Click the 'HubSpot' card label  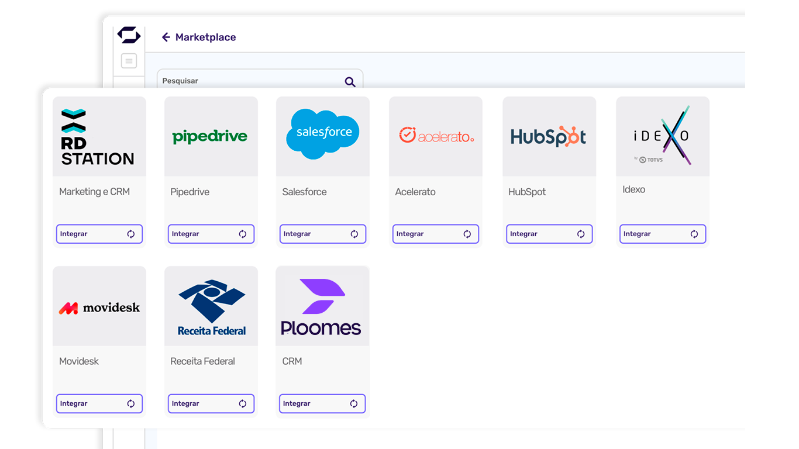(x=527, y=192)
